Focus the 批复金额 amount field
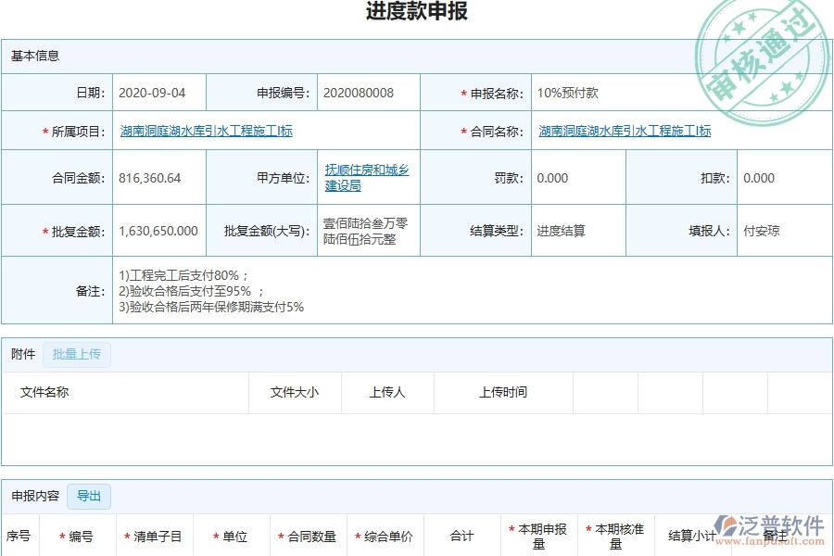834x556 pixels. [x=158, y=231]
